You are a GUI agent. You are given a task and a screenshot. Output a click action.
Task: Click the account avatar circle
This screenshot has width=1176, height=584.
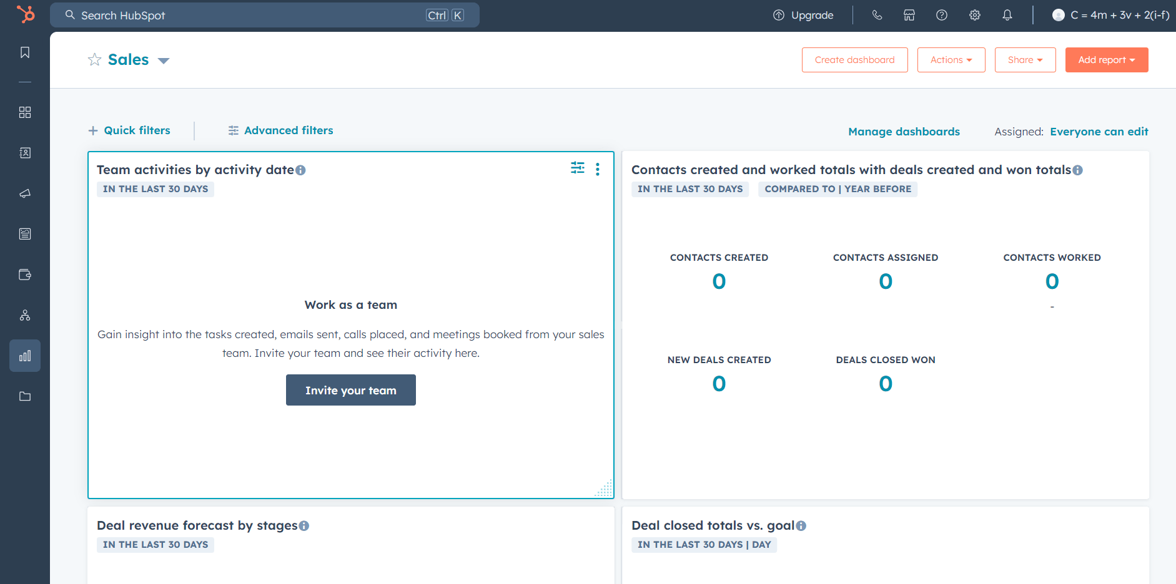tap(1059, 15)
